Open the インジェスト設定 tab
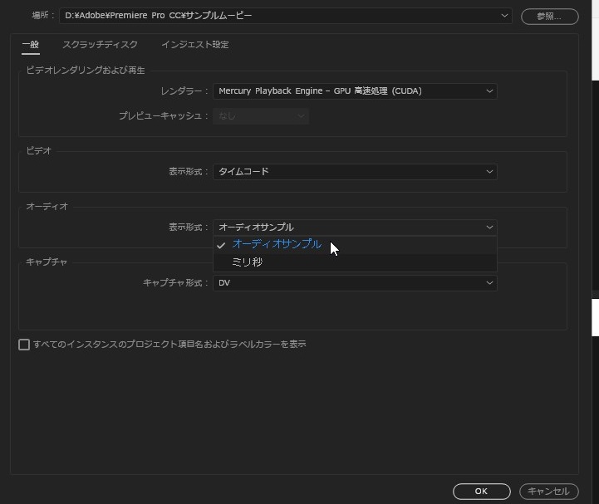The height and width of the screenshot is (504, 599). [194, 45]
